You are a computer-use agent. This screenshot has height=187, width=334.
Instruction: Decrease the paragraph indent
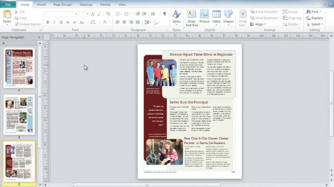point(138,14)
